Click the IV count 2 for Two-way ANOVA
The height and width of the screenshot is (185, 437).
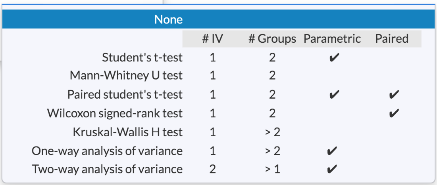click(213, 170)
